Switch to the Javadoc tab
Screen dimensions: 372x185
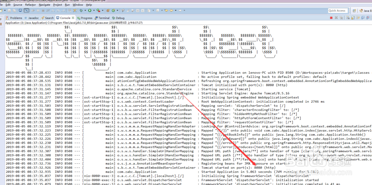[x=32, y=18]
